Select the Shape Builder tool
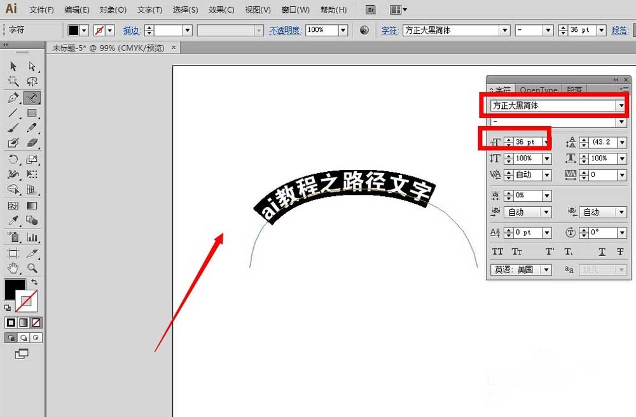 (x=13, y=190)
